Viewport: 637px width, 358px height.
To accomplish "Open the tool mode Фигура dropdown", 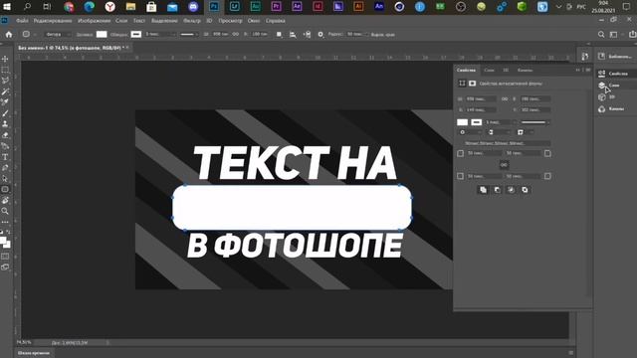I will pos(58,35).
